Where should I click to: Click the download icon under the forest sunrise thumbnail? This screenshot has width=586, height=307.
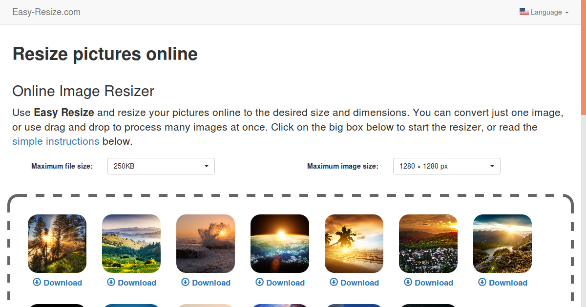click(x=36, y=283)
